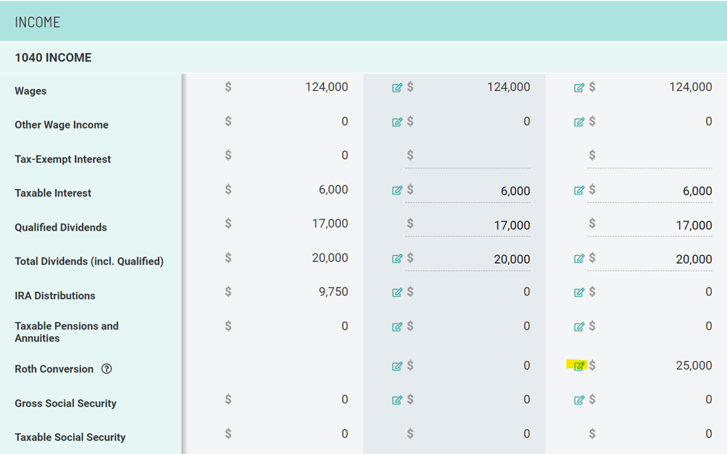Edit Total Dividends in the middle column
Screen dimensions: 727x454
click(x=397, y=259)
